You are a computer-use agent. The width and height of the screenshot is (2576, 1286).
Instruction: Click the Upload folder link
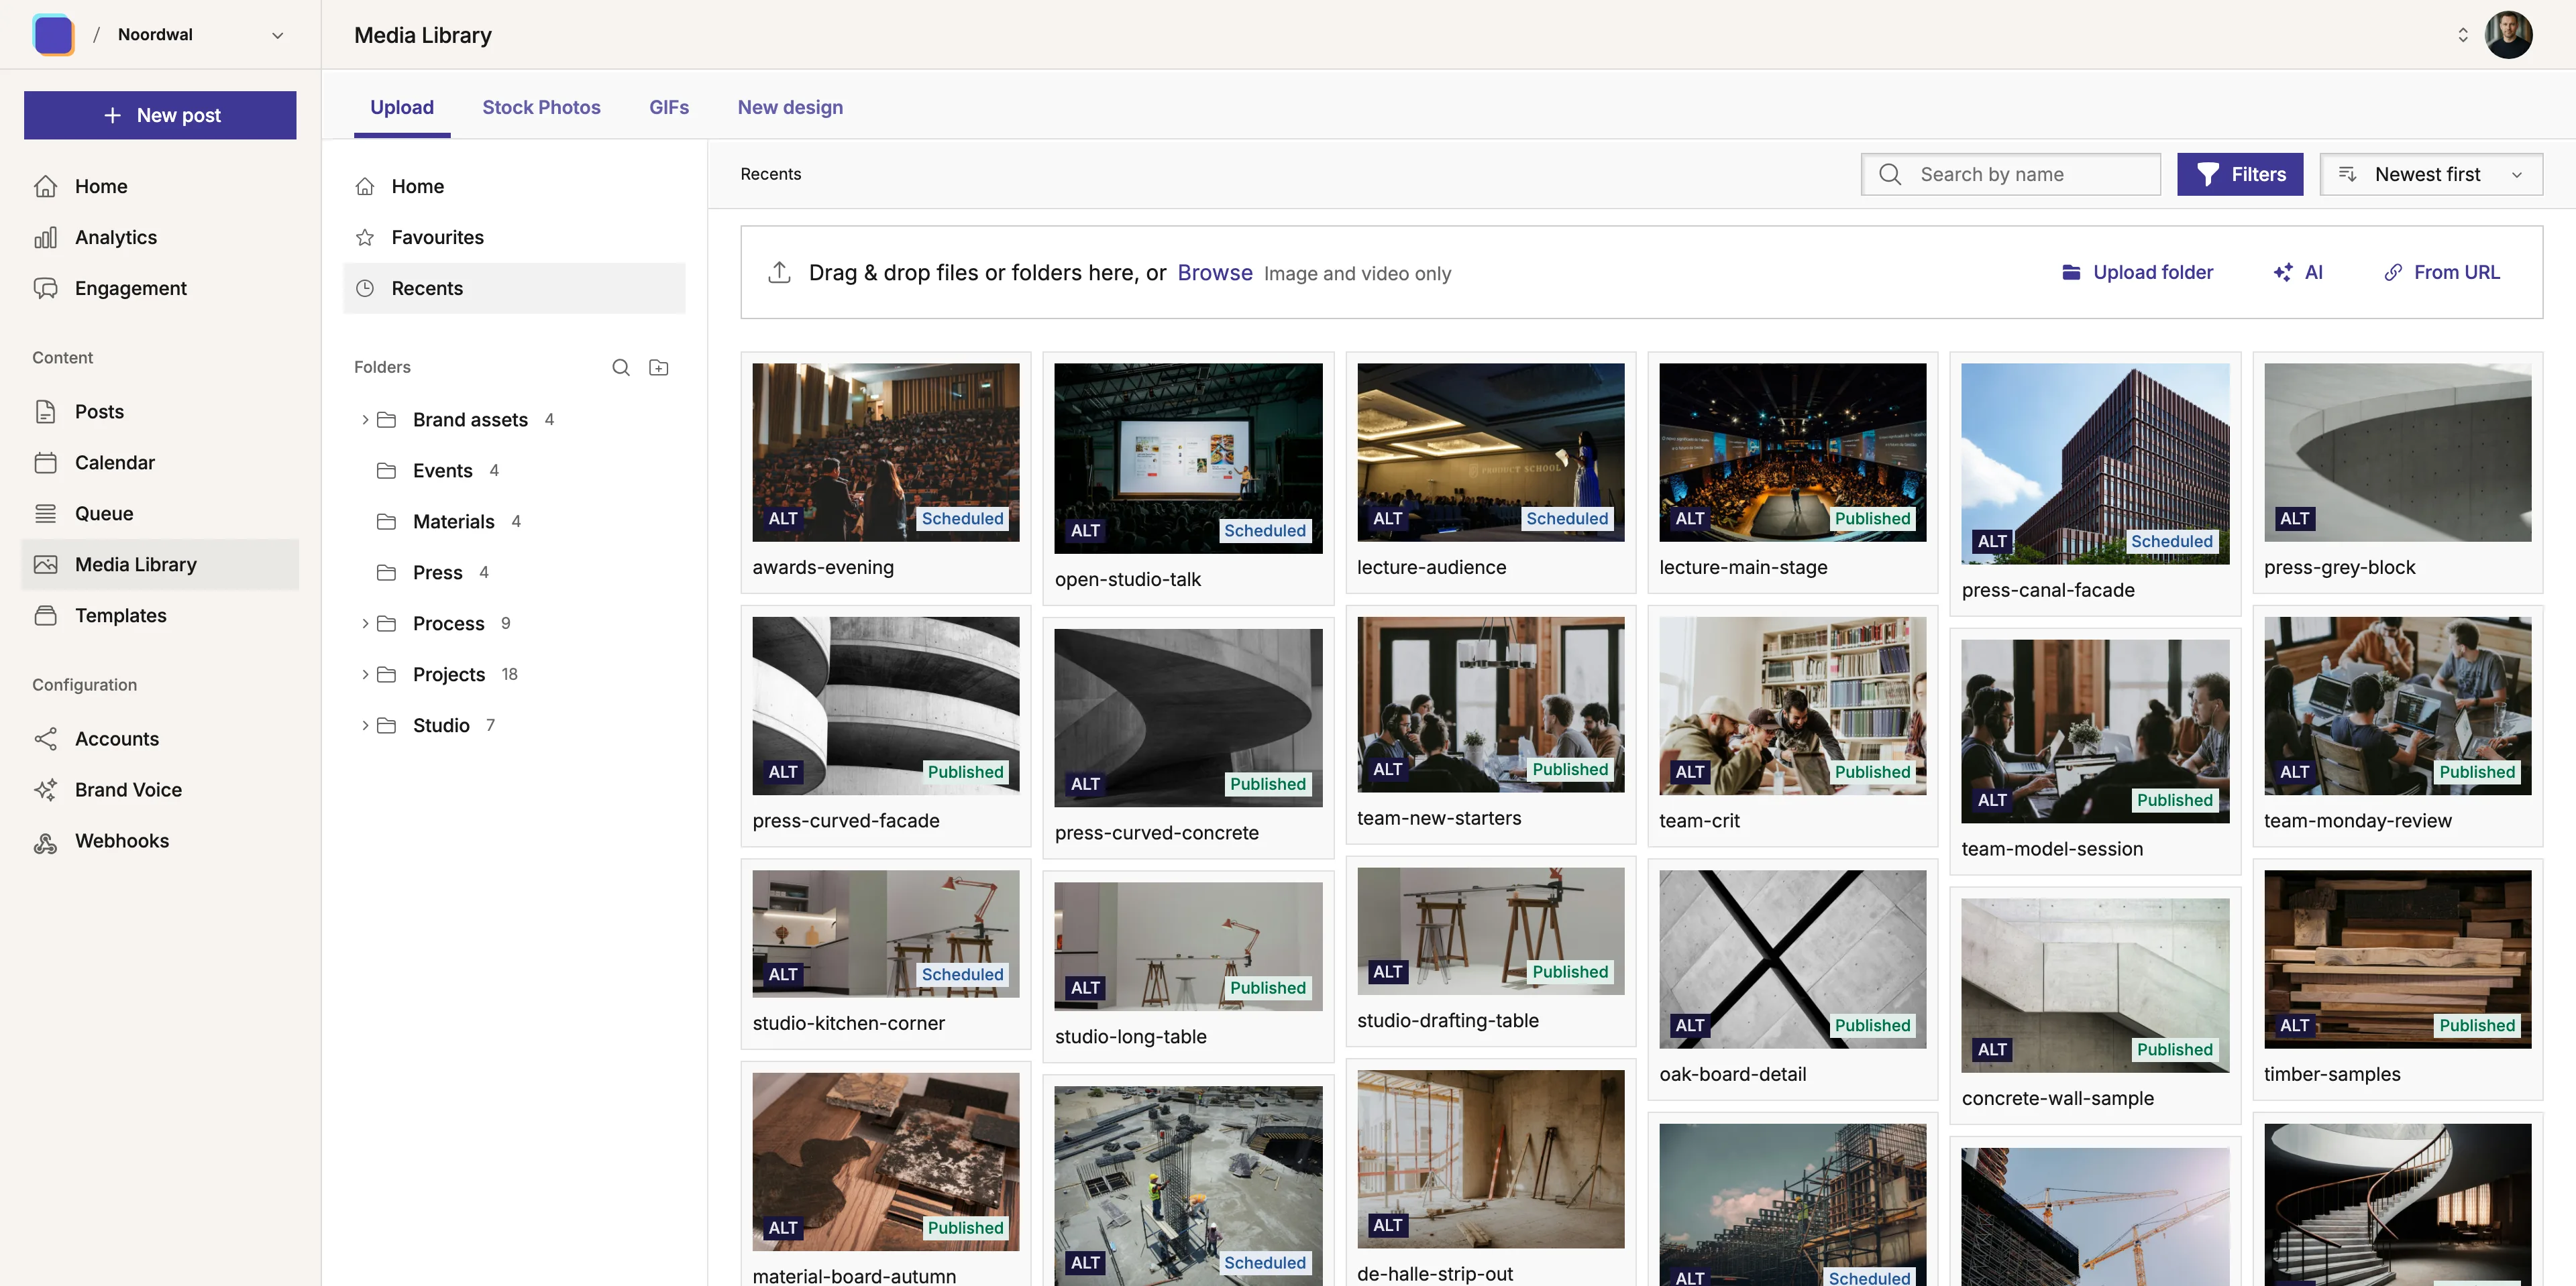[x=2153, y=272]
